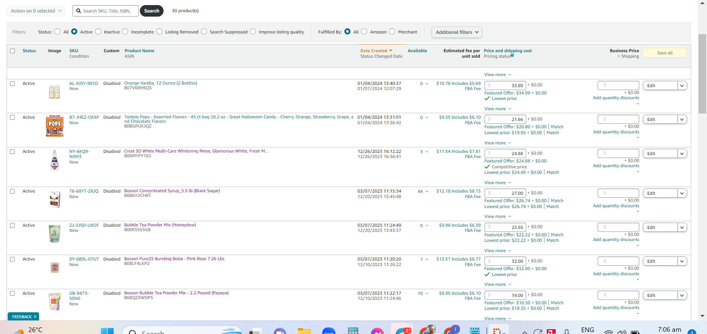Expand the Additional filters dropdown
Viewport: 707px width, 334px height.
[457, 32]
